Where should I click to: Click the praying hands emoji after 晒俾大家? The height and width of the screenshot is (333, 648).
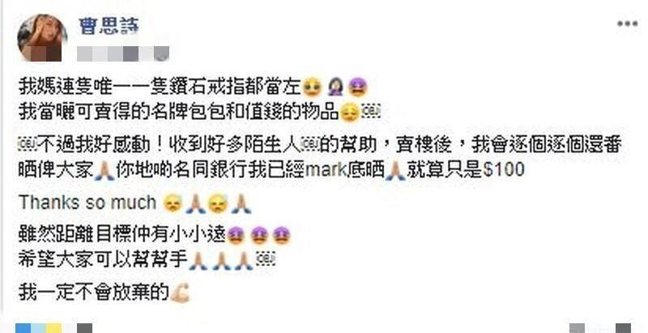(104, 171)
